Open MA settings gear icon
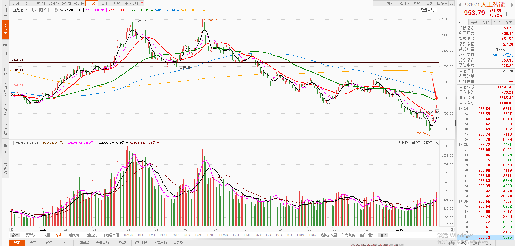515x246 pixels. [x=56, y=10]
